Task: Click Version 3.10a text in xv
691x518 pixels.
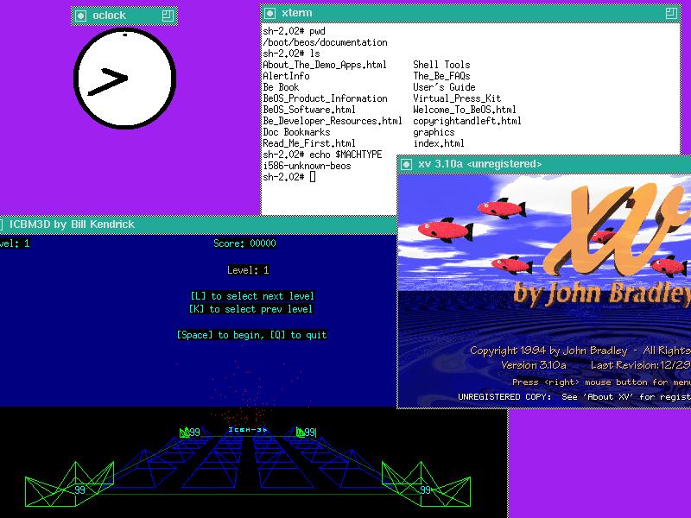Action: [534, 365]
